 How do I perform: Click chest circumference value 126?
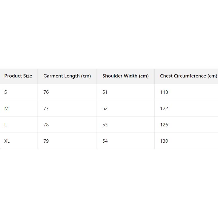coord(164,125)
